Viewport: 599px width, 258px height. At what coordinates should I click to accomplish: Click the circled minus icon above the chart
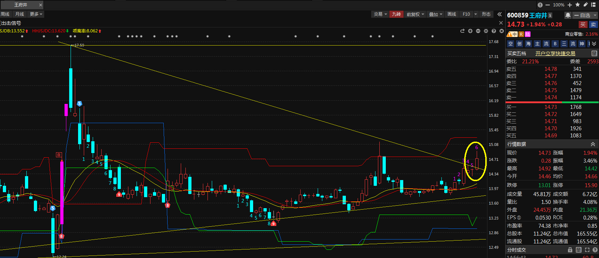coord(478,31)
